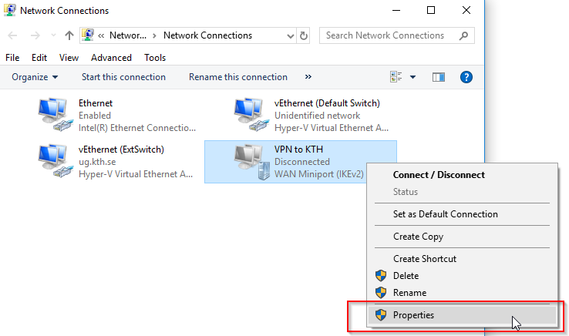
Task: Show more toolbar commands chevron
Action: click(x=308, y=77)
